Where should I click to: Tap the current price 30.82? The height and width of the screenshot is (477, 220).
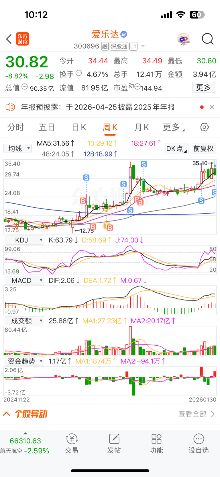click(27, 62)
